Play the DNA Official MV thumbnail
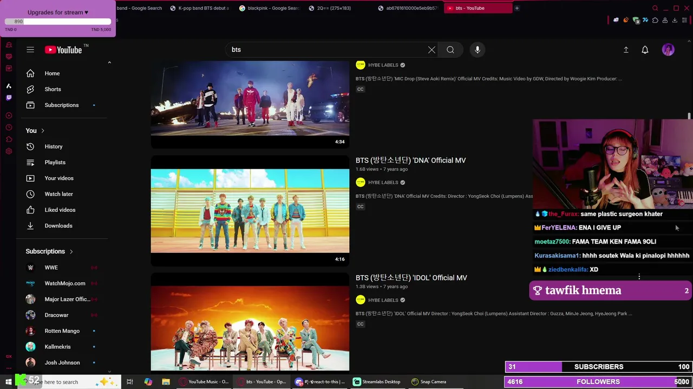This screenshot has height=389, width=693. [250, 211]
